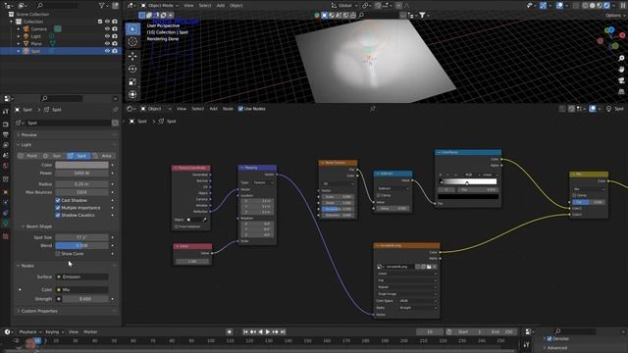
Task: Open the viewport Add menu
Action: pyautogui.click(x=220, y=6)
